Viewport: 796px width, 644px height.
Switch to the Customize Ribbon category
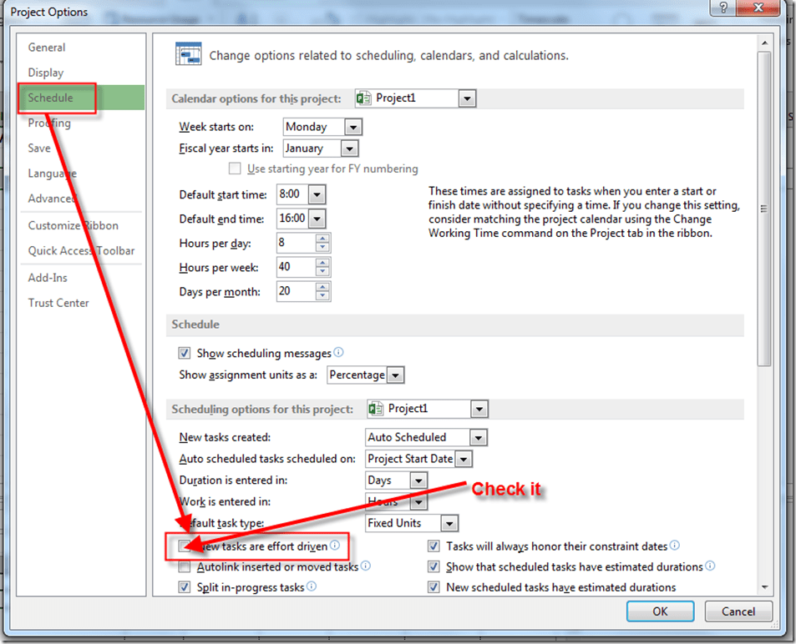(x=74, y=225)
